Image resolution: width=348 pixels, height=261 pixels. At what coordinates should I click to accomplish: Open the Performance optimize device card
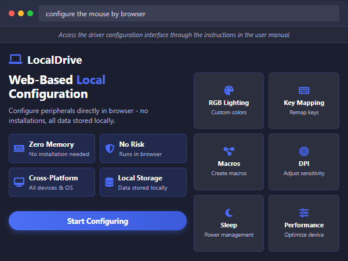point(304,223)
